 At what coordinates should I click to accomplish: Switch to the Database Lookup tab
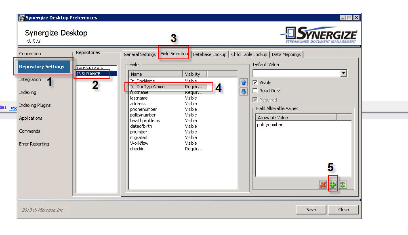210,54
